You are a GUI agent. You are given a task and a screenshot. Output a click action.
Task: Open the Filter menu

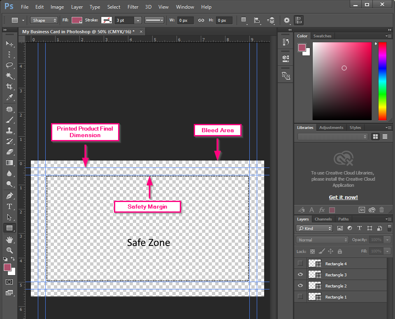[x=132, y=7]
